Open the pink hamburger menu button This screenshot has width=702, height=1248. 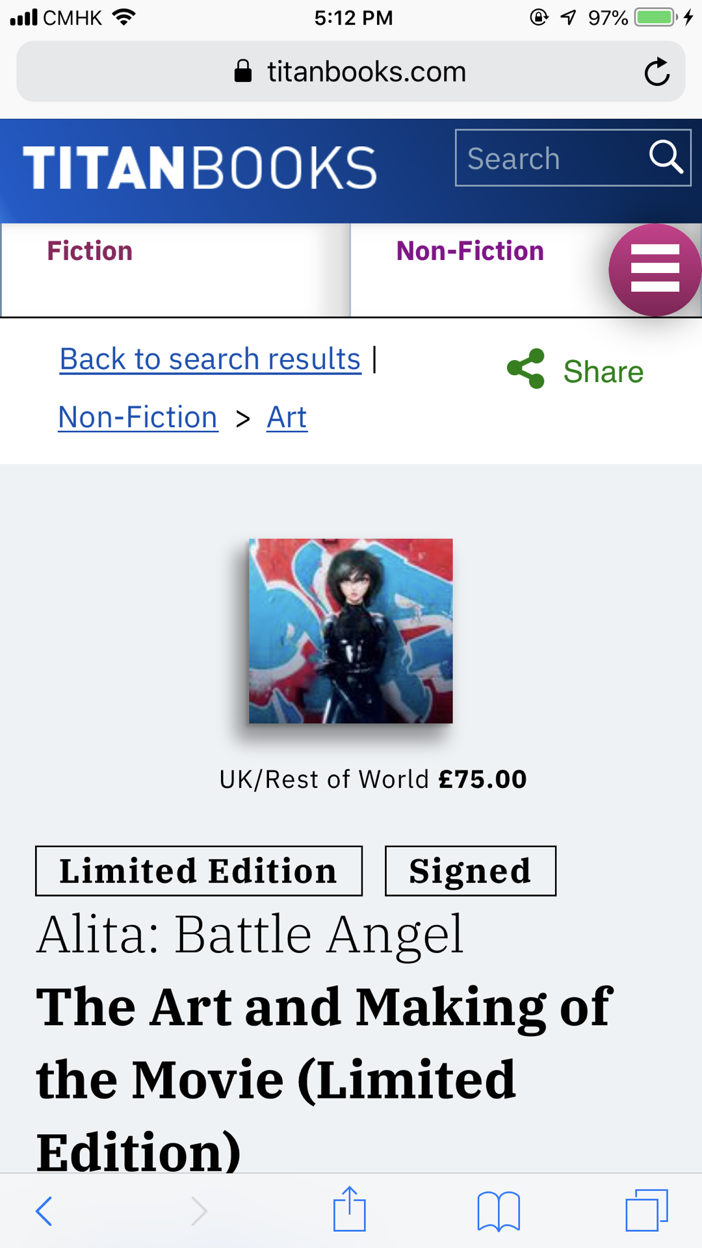[655, 269]
